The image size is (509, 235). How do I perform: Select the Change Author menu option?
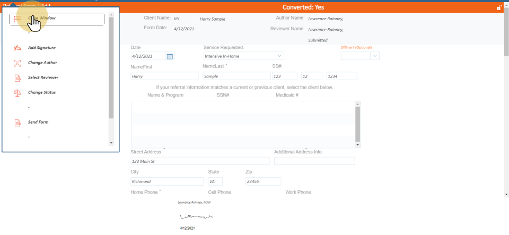click(x=42, y=63)
